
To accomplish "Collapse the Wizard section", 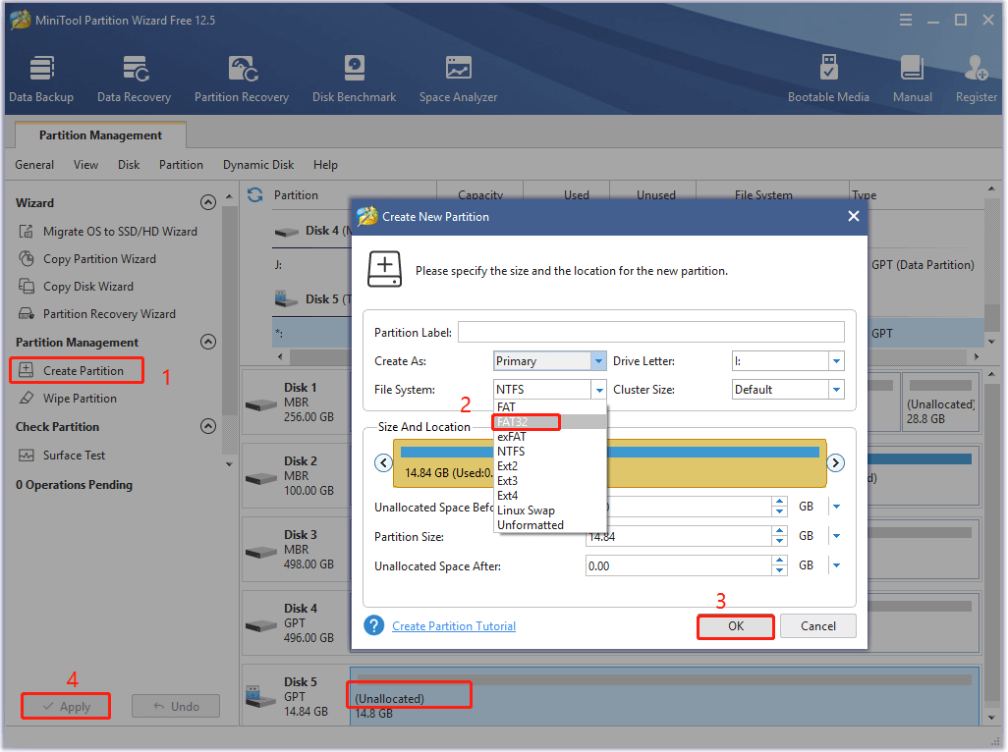I will click(207, 203).
